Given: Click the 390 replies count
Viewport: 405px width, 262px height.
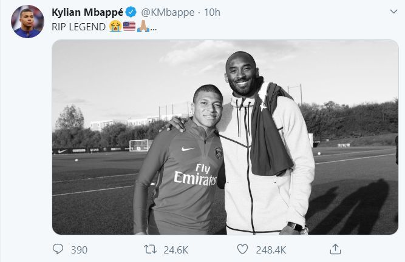Looking at the screenshot, I should coord(79,249).
